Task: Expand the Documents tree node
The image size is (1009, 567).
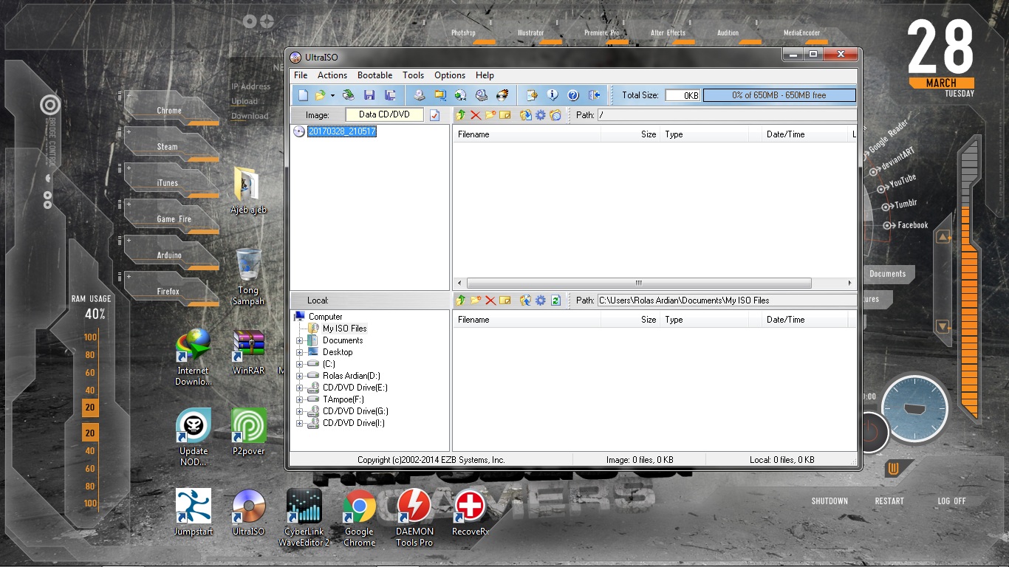Action: [300, 340]
